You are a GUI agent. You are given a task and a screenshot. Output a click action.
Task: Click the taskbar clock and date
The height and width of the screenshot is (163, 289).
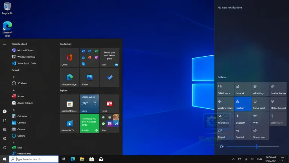[x=271, y=159]
